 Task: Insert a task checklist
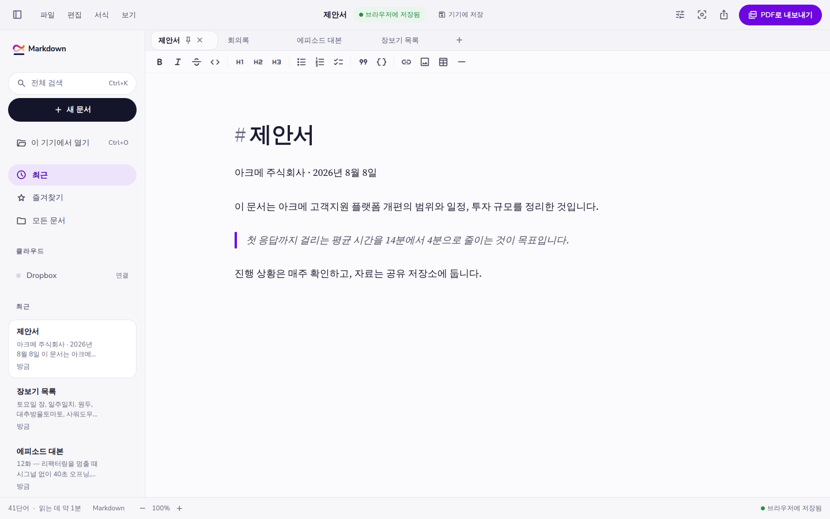point(338,62)
